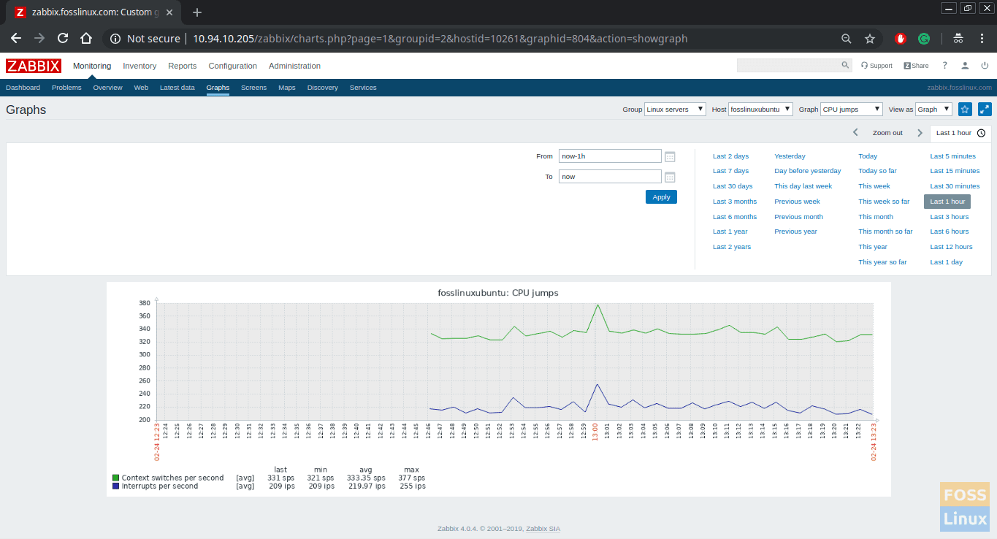997x539 pixels.
Task: Open the Group dropdown Linux servers
Action: [675, 109]
